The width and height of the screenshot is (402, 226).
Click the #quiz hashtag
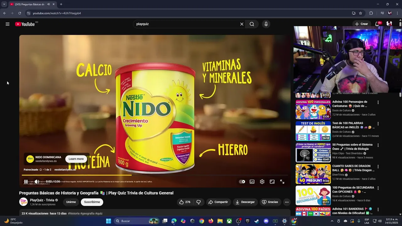click(x=99, y=213)
